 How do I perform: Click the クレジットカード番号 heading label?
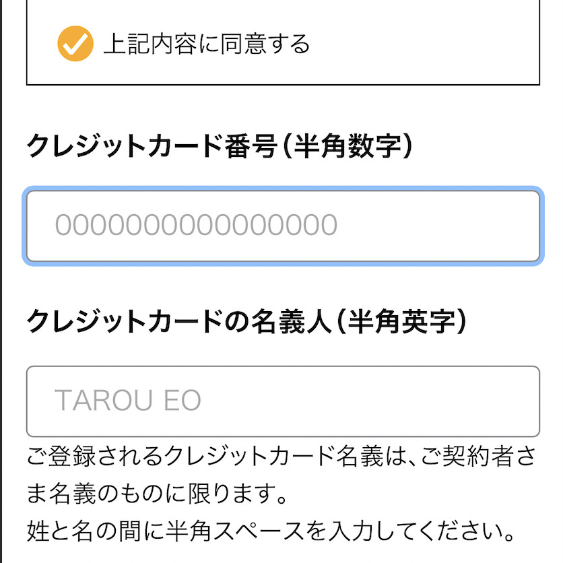coord(151,147)
